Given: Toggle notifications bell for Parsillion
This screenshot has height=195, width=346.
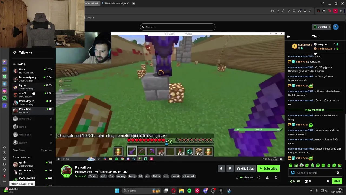Looking at the screenshot, I should [x=221, y=168].
